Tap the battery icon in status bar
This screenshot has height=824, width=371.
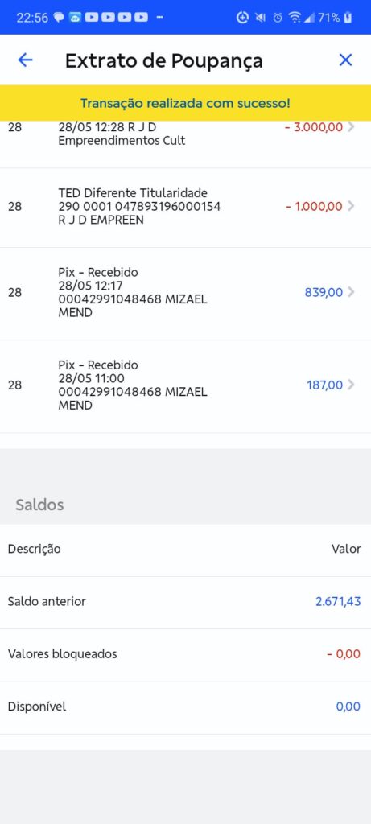[348, 18]
